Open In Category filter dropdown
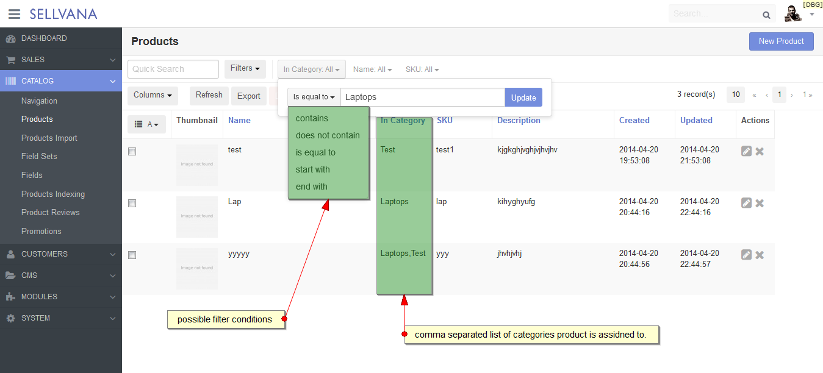The image size is (823, 373). [x=312, y=69]
